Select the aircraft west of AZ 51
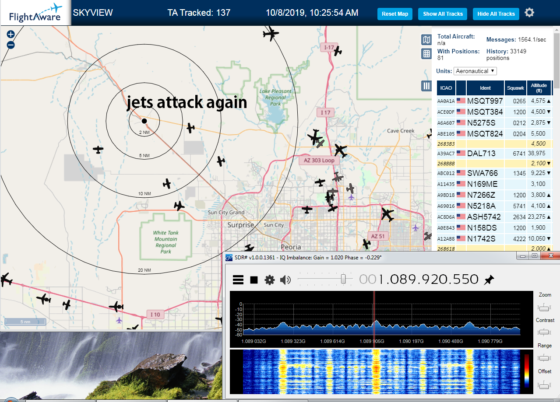The width and height of the screenshot is (560, 402). 366,244
